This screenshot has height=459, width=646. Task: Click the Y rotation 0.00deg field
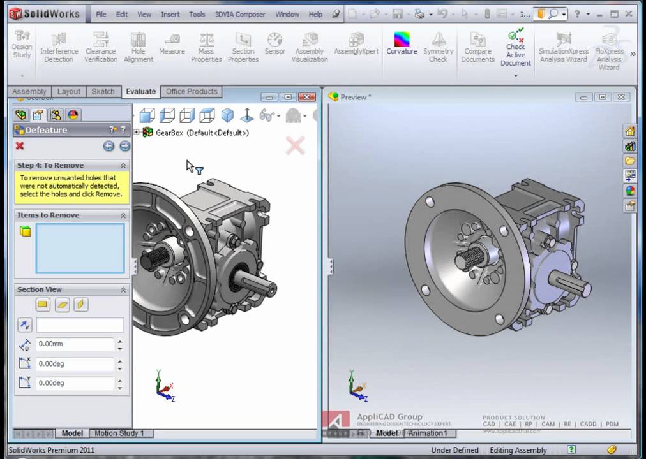click(75, 383)
